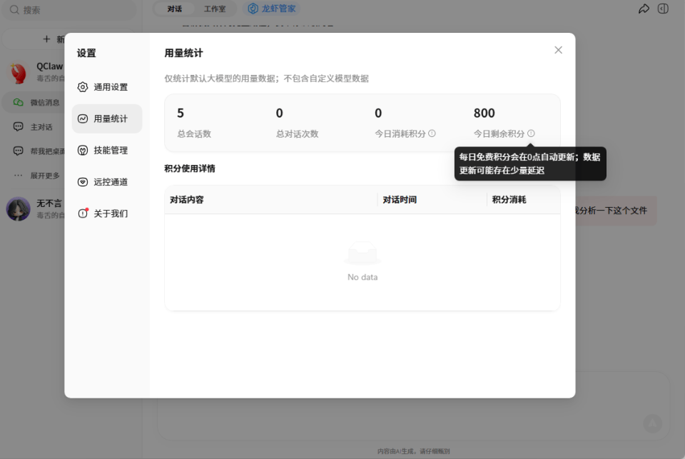Click the info icon beside 关于我们
The width and height of the screenshot is (685, 459).
click(x=83, y=213)
